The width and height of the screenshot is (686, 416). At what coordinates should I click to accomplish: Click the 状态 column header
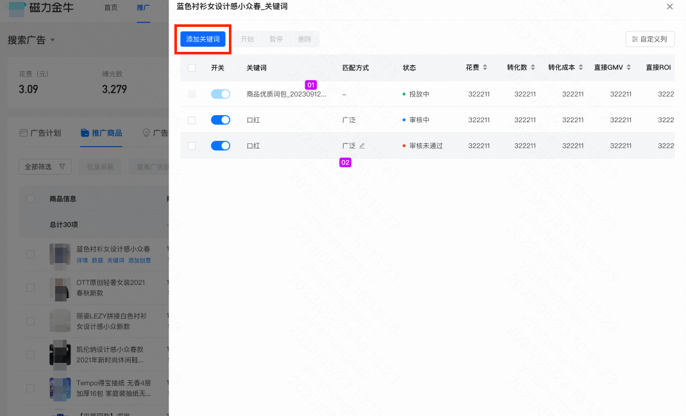[x=409, y=68]
